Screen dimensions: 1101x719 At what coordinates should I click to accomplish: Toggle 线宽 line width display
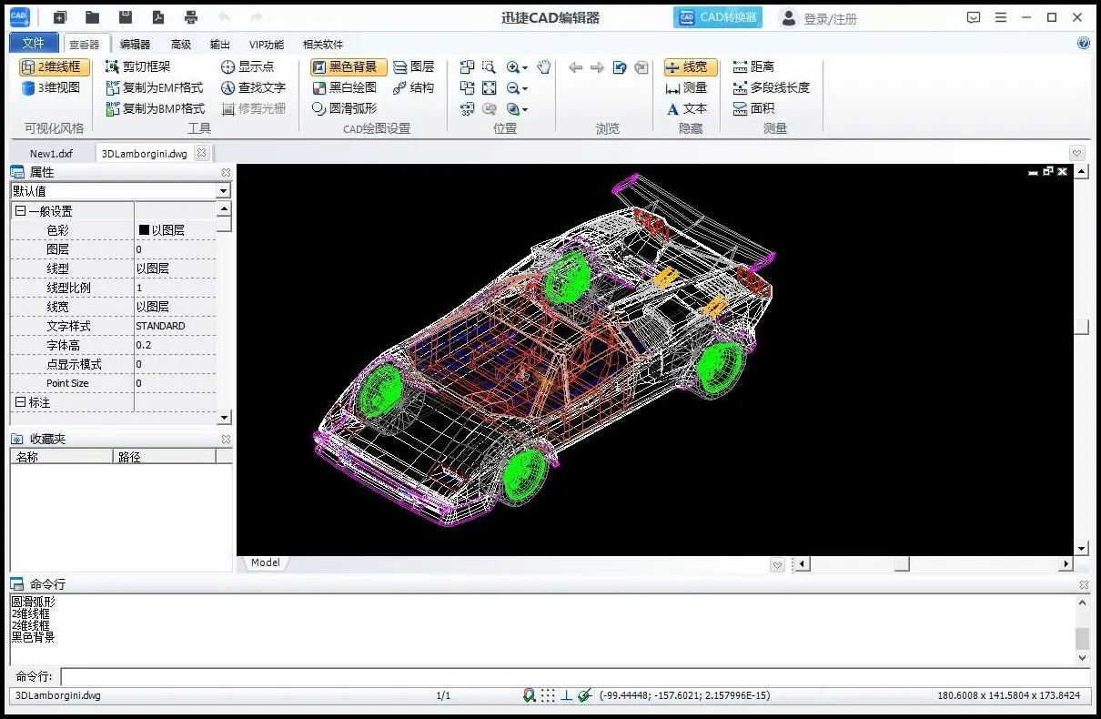691,66
